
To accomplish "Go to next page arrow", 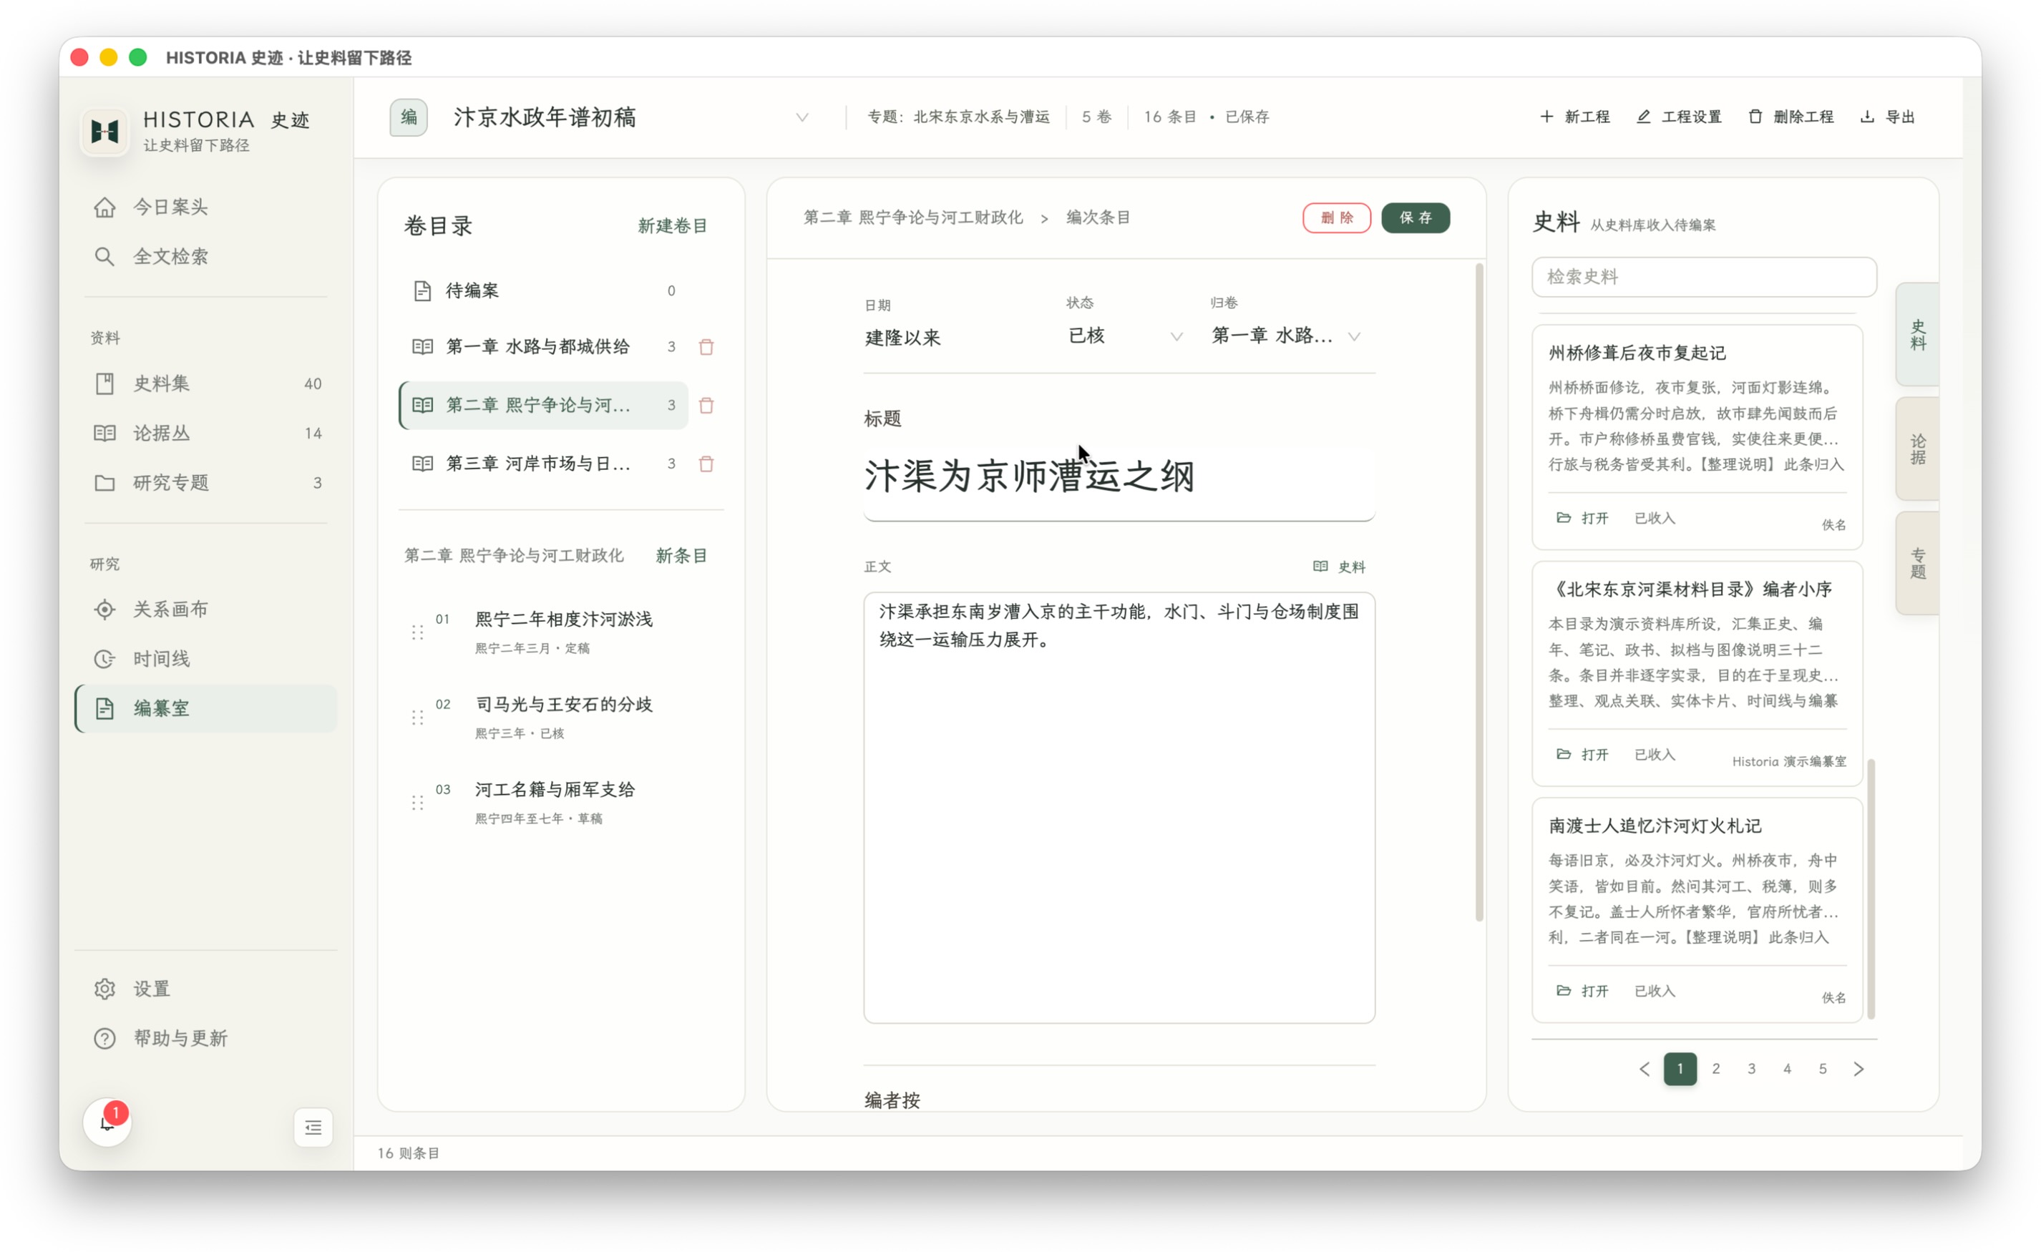I will (1859, 1069).
